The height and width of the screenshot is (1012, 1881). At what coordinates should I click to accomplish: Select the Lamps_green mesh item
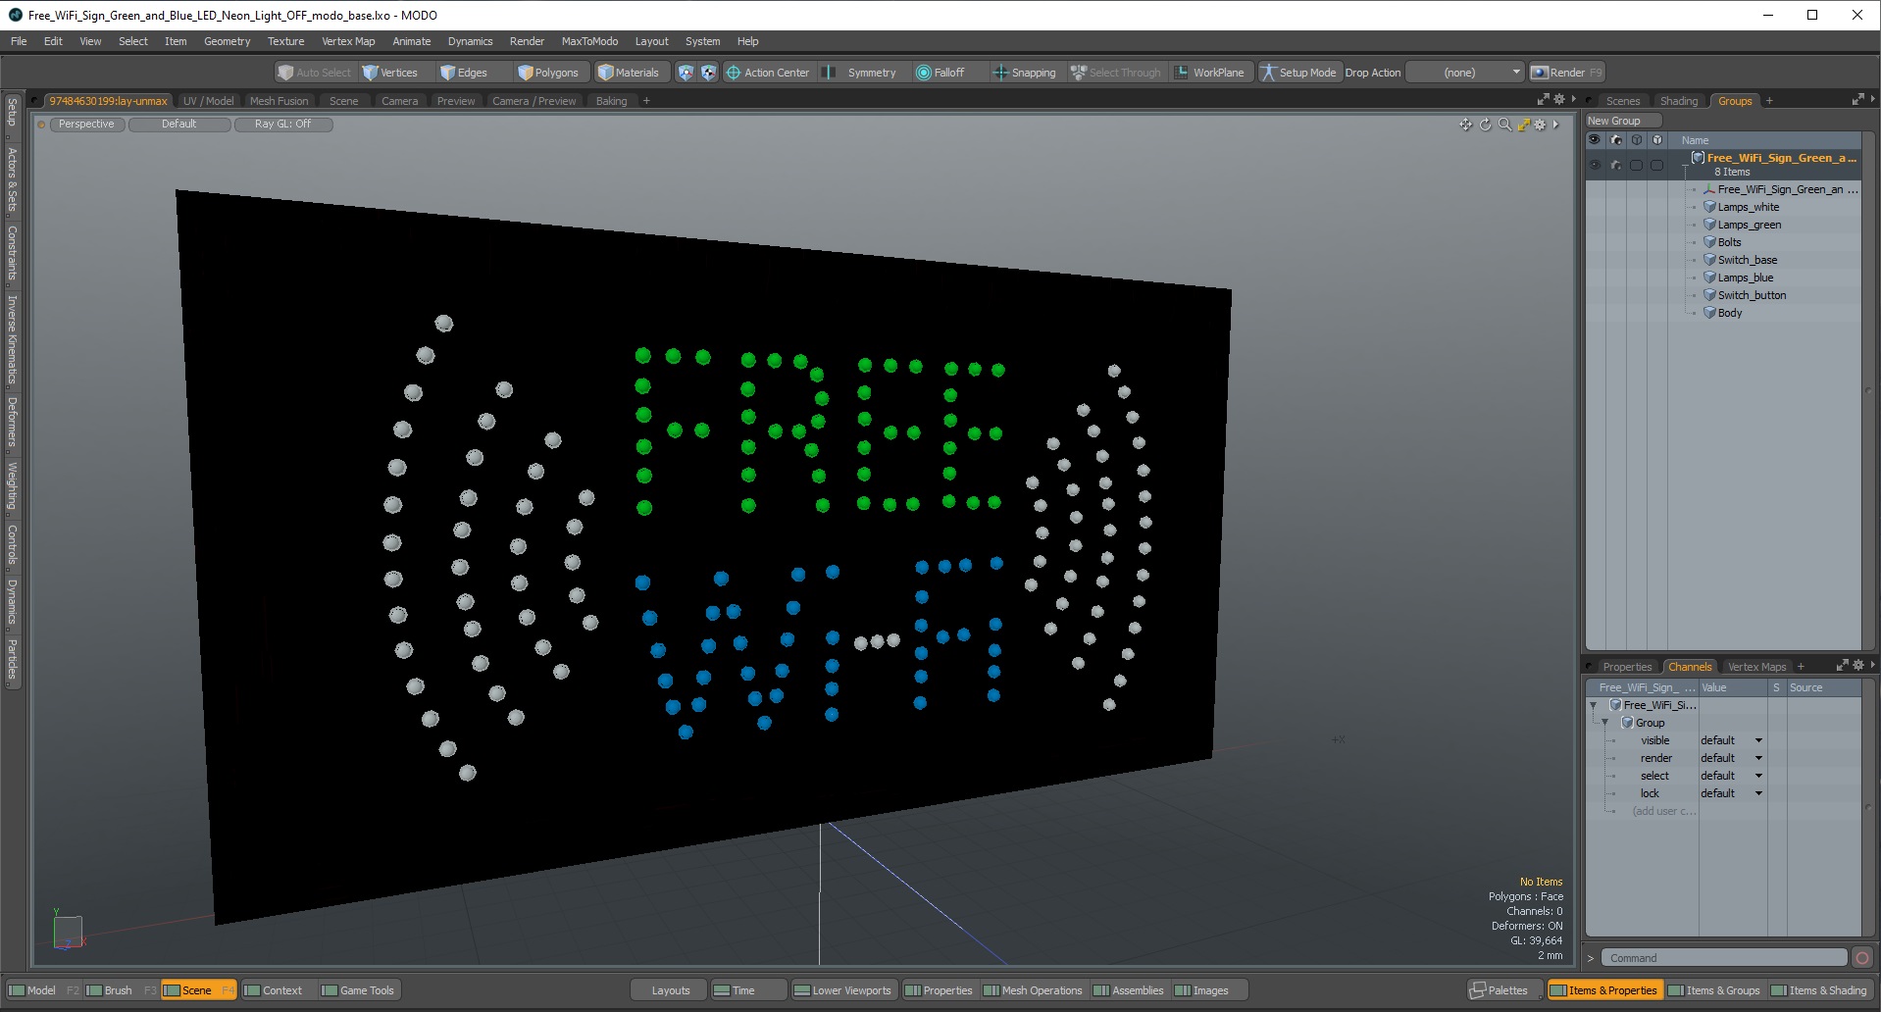1749,225
